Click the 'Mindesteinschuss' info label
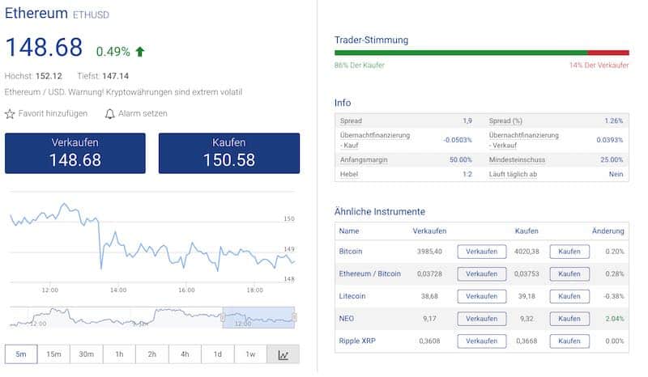 click(517, 160)
